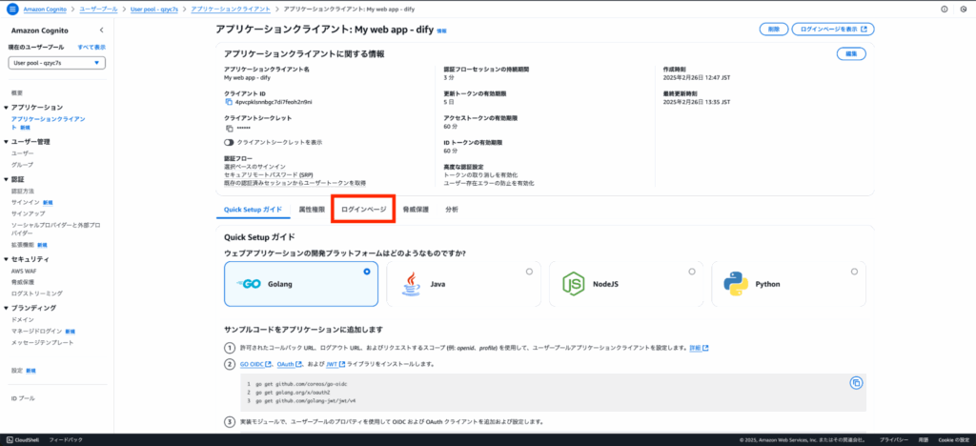The height and width of the screenshot is (446, 976).
Task: Open AWS WAF in the sidebar
Action: (24, 272)
